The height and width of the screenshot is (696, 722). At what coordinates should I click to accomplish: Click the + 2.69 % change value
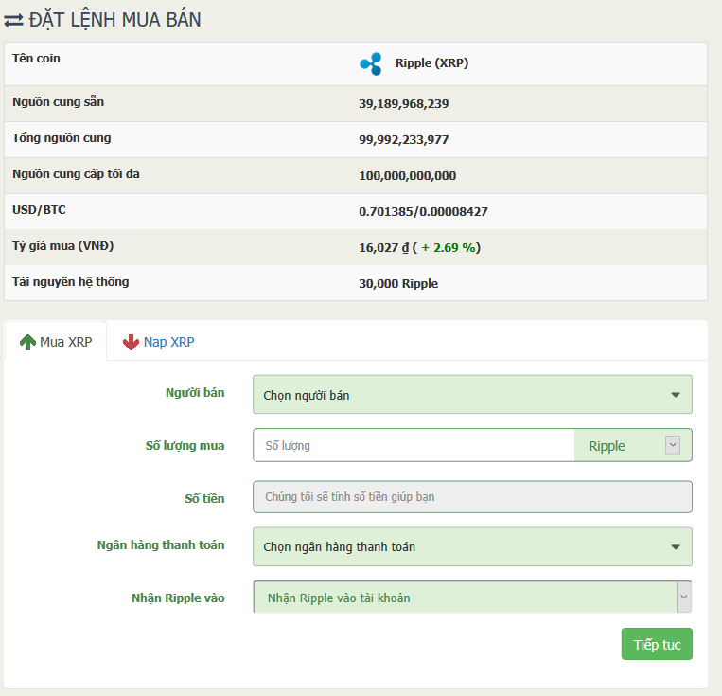[x=449, y=248]
